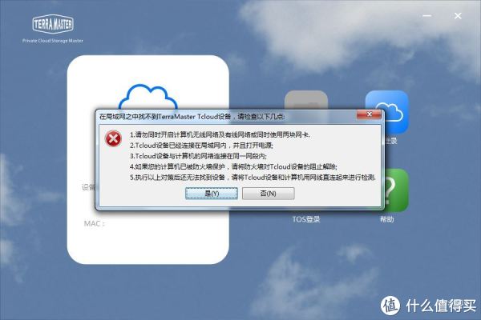Click the TOS登录 label
Viewport: 481px width, 320px height.
pos(306,219)
